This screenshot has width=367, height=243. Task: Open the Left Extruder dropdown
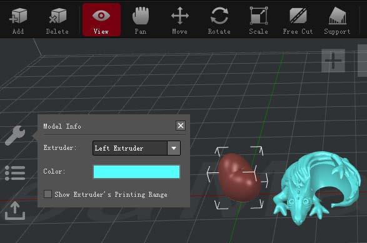click(136, 148)
